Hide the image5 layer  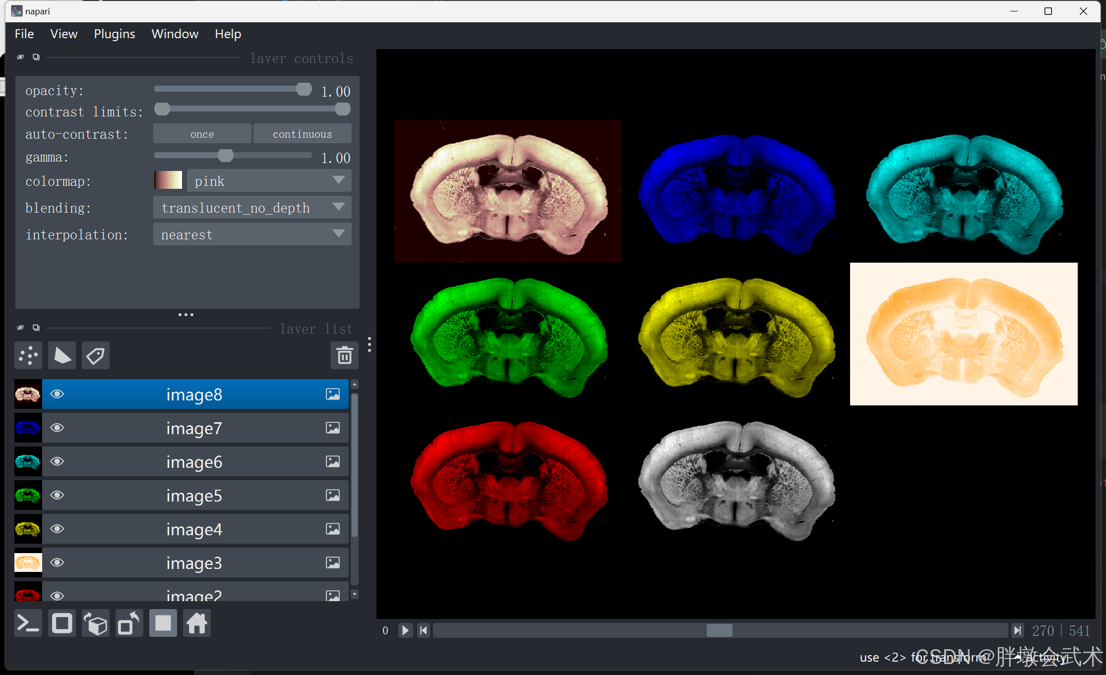coord(58,495)
